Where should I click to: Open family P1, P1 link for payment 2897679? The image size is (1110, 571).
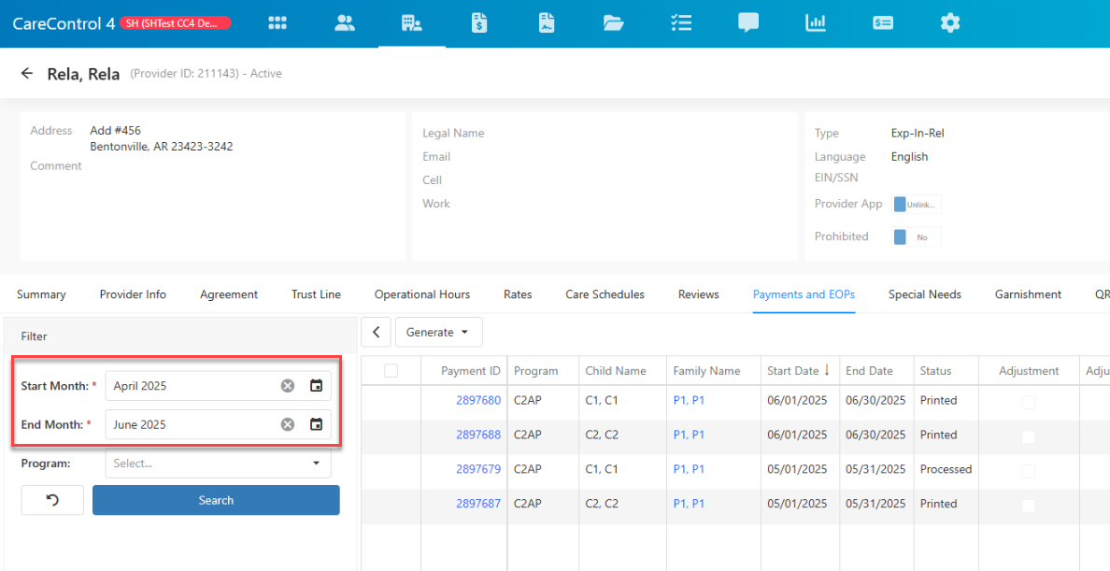(689, 469)
